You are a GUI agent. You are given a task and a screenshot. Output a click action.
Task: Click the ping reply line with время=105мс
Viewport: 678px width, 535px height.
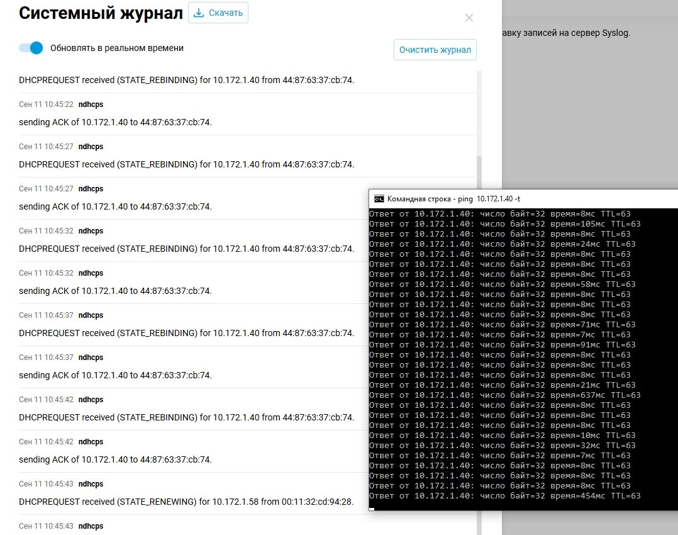click(504, 224)
